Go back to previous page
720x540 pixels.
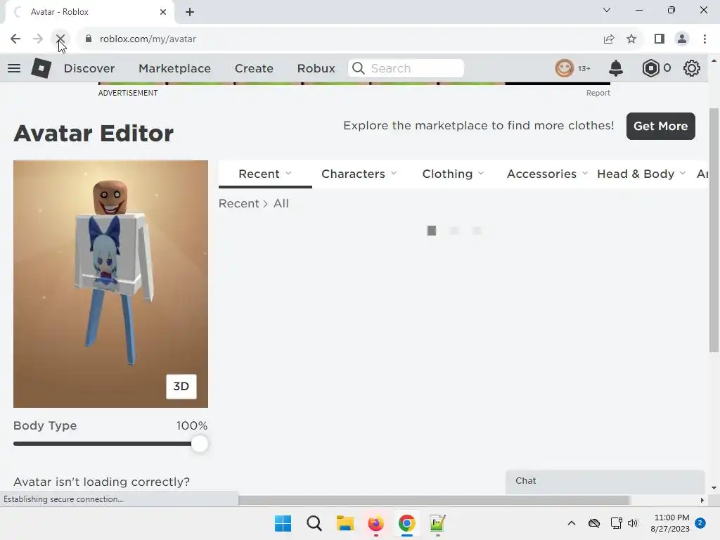pos(15,39)
